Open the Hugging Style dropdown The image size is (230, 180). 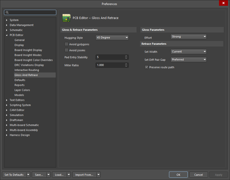[x=126, y=37]
